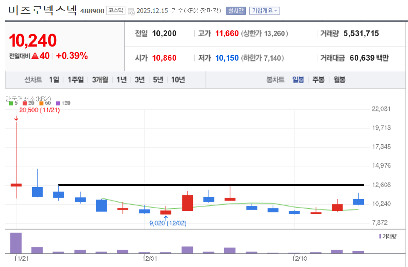Click the large red candlestick after 12/02
Image resolution: width=408 pixels, height=267 pixels.
tap(188, 203)
